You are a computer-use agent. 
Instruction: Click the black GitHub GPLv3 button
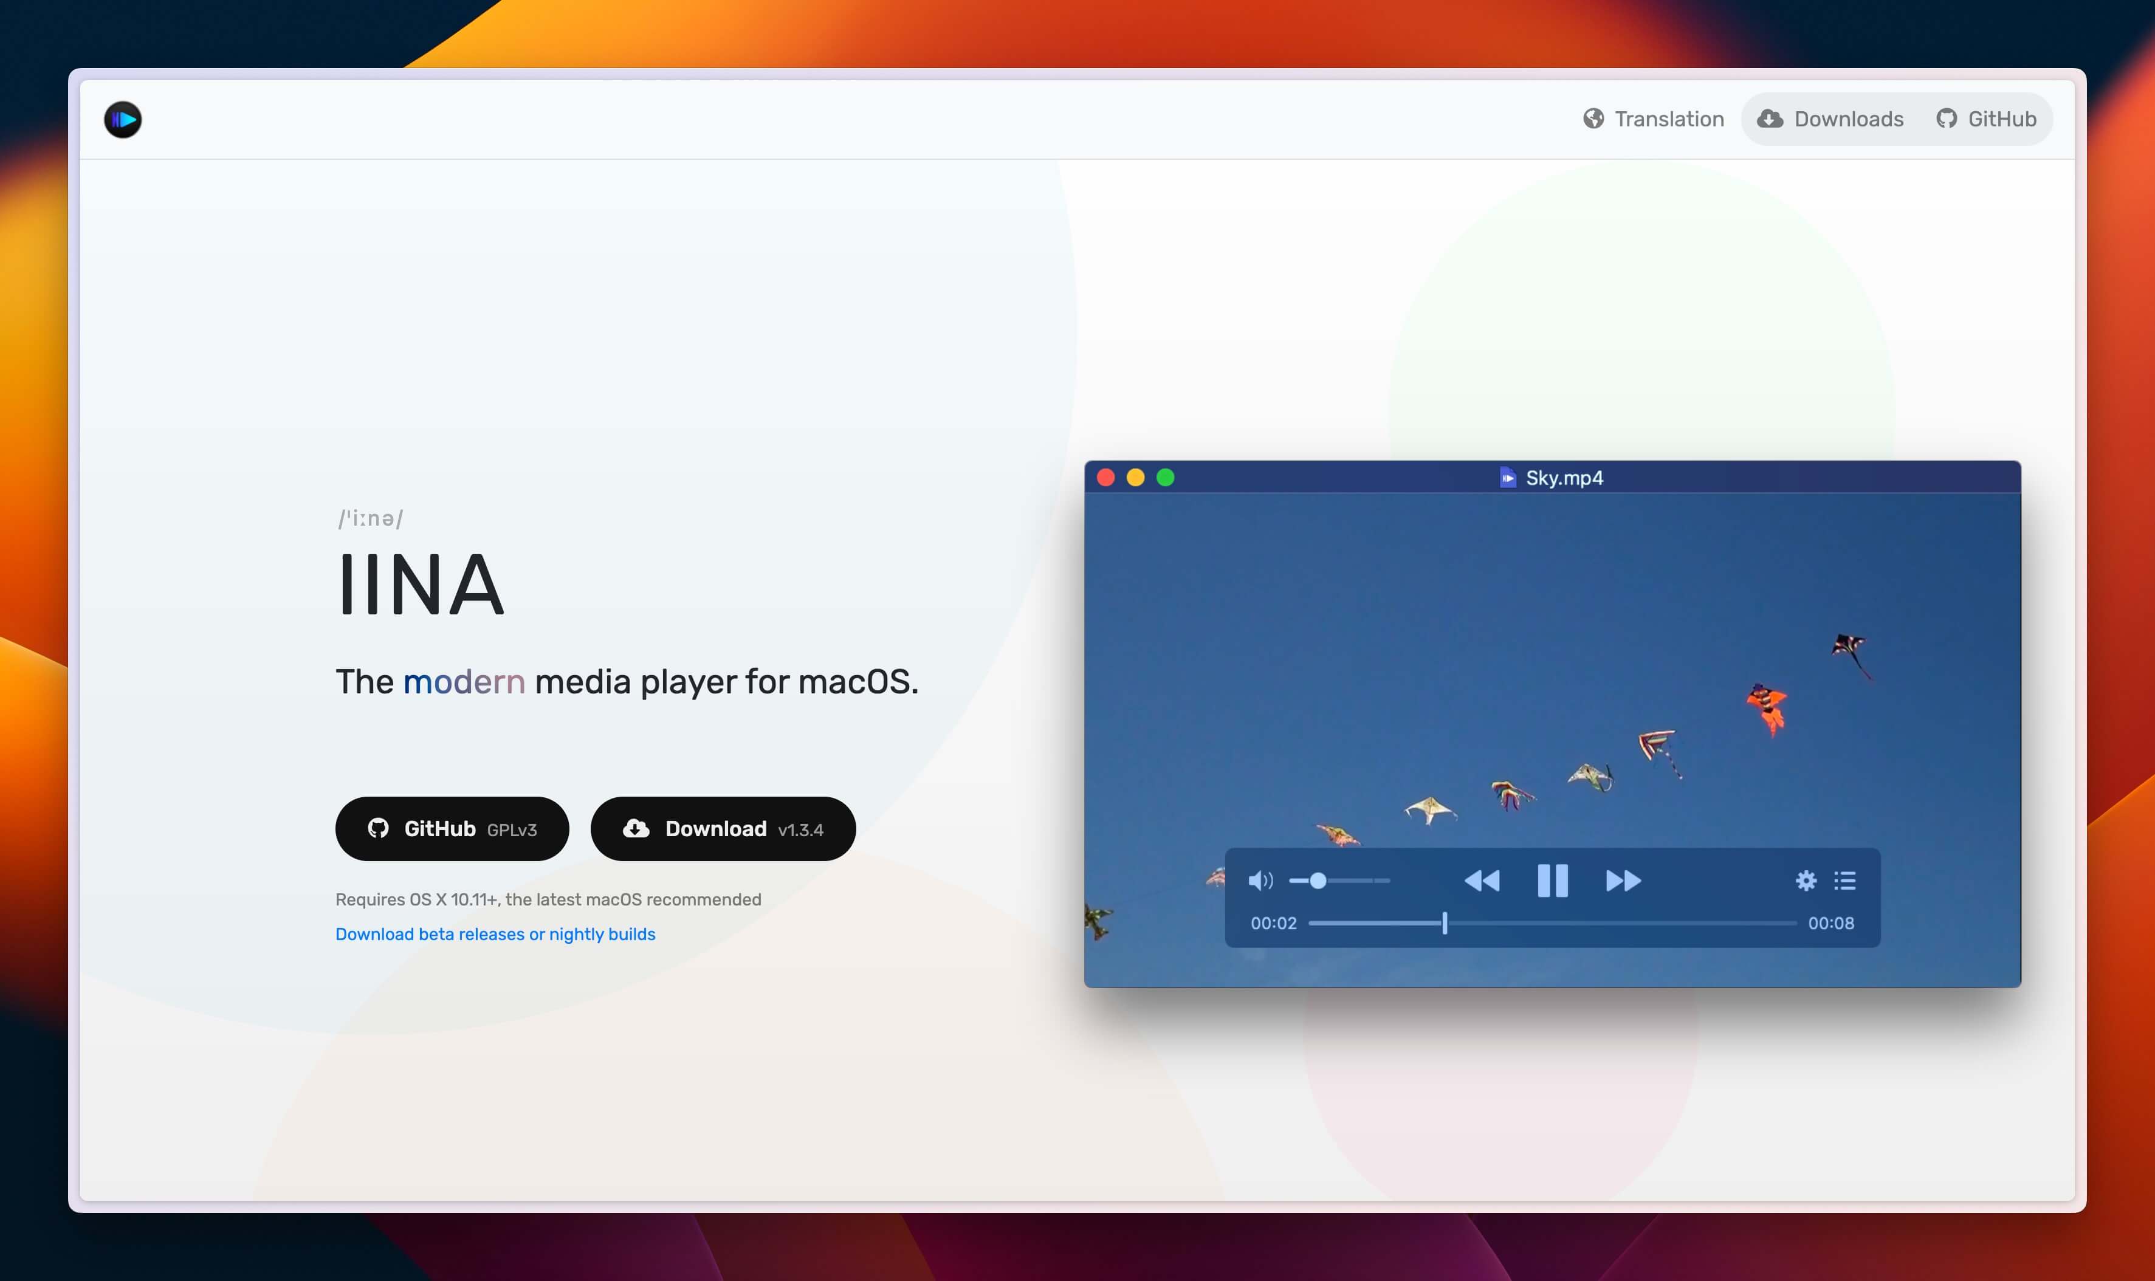[452, 829]
